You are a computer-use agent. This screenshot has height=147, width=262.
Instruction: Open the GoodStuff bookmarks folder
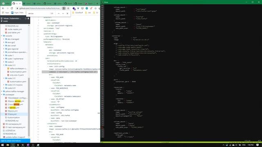click(77, 13)
